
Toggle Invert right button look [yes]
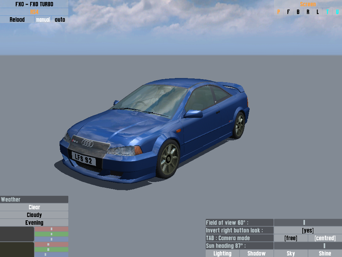(x=308, y=230)
